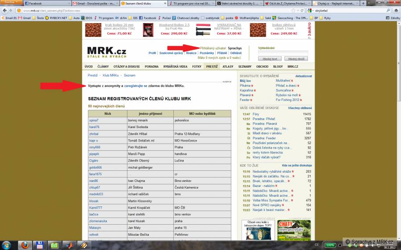This screenshot has width=401, height=250.
Task: Switch to the Chytej.cz tab
Action: [335, 4]
